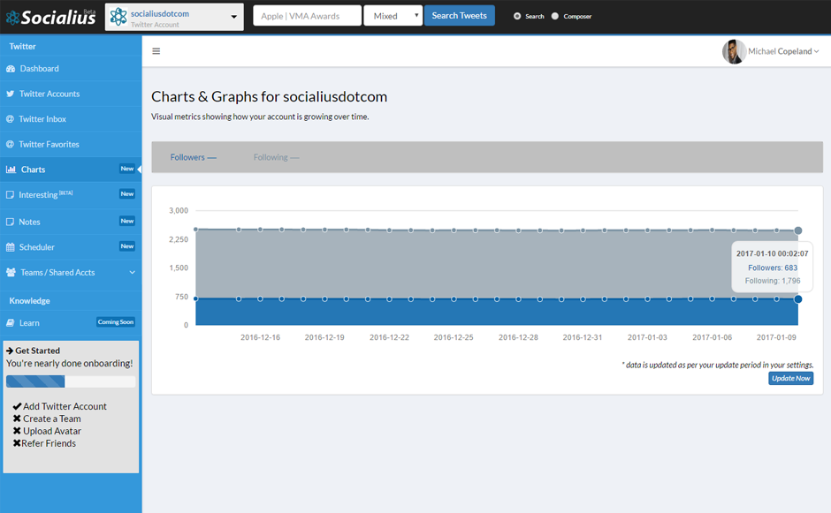This screenshot has width=831, height=513.
Task: Click the 2017-01-09 axis label
Action: pos(776,337)
